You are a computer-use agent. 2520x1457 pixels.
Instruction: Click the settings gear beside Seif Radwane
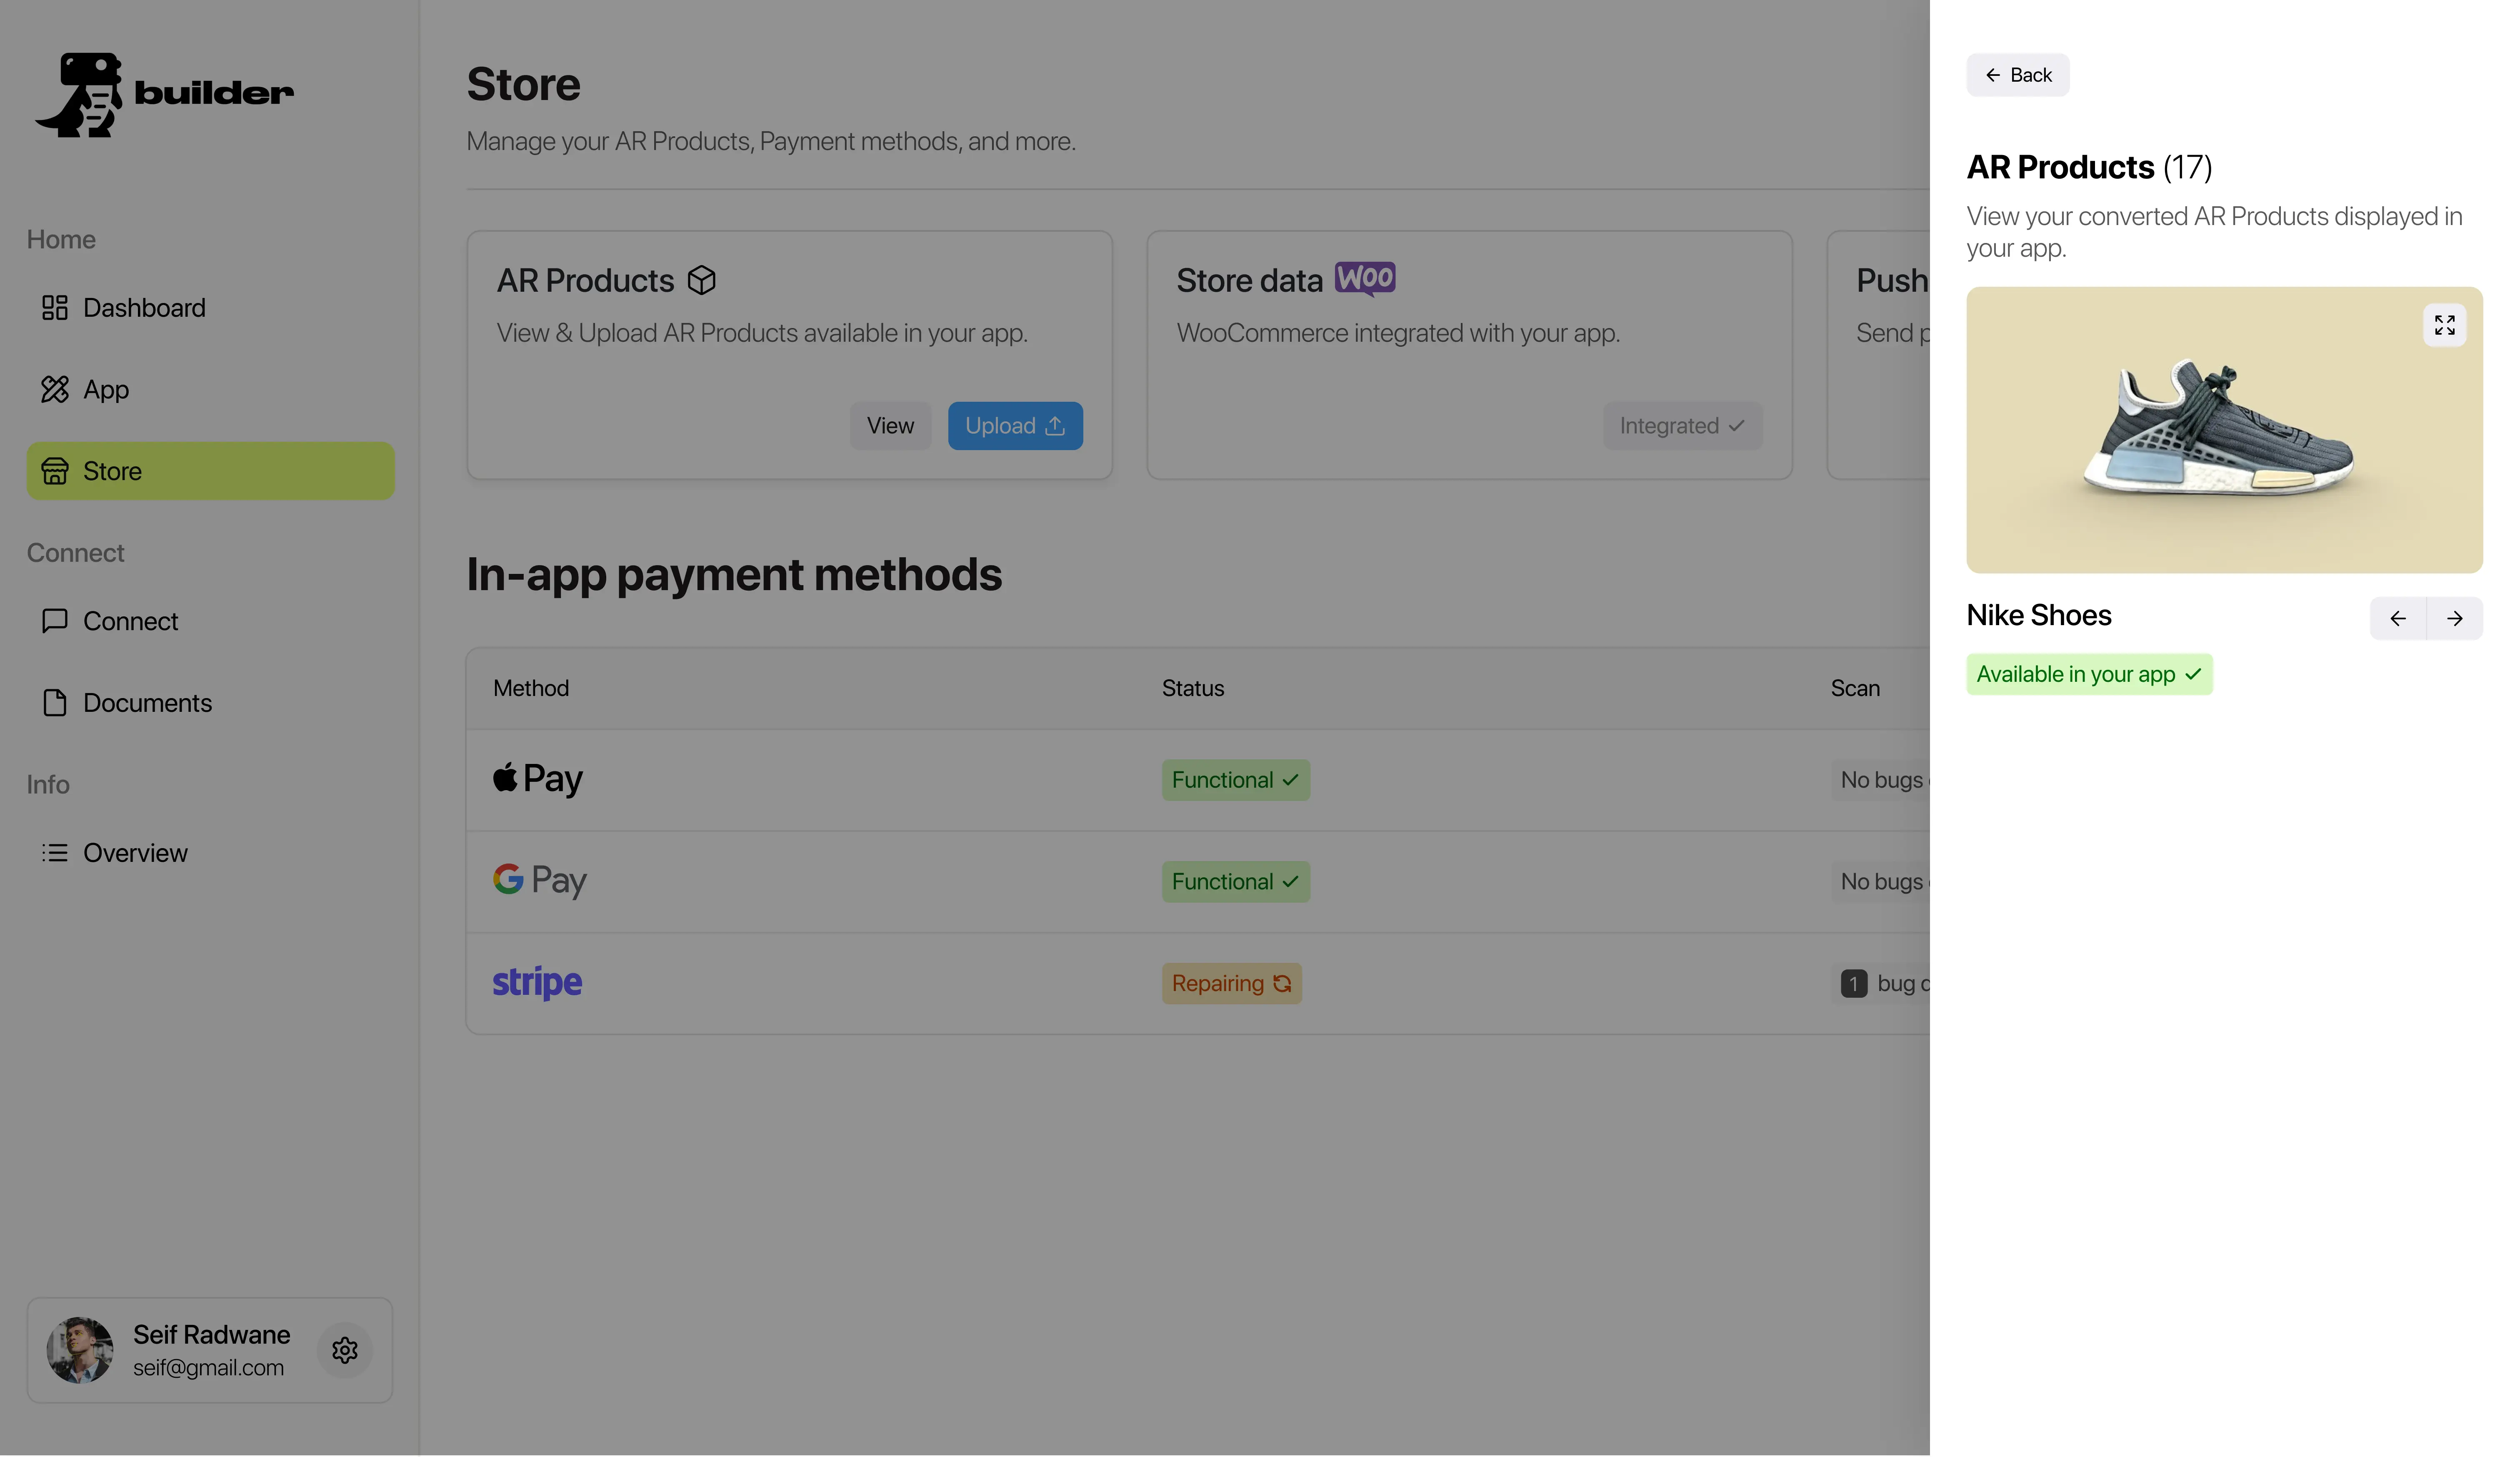coord(345,1351)
